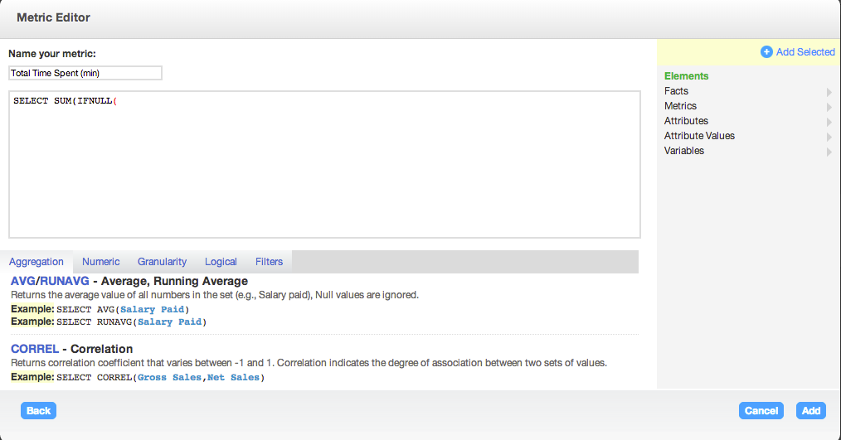Expand the Variables element arrow
841x440 pixels.
(829, 152)
